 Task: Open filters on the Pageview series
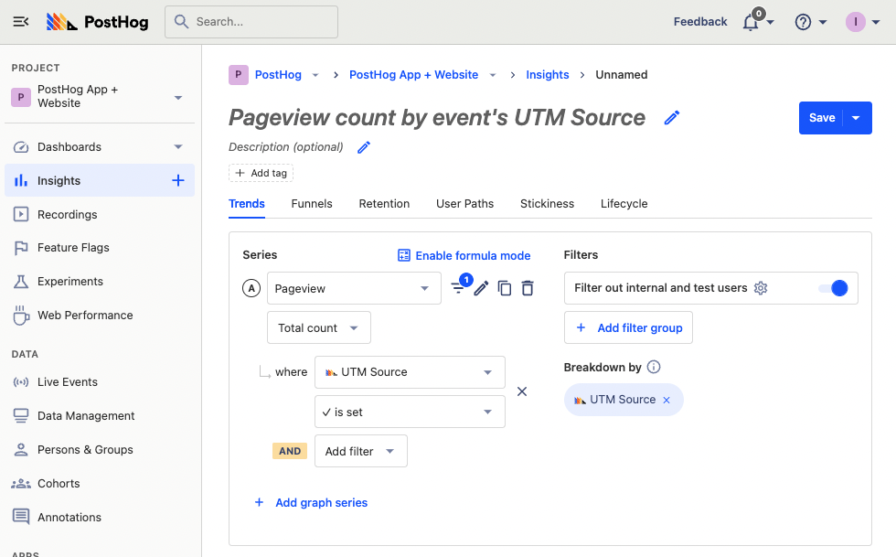pos(458,286)
